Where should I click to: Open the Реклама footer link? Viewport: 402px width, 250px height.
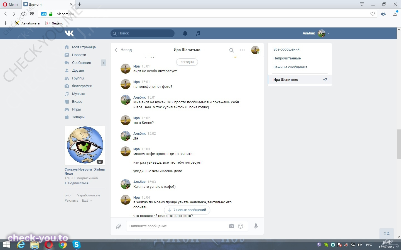click(72, 201)
